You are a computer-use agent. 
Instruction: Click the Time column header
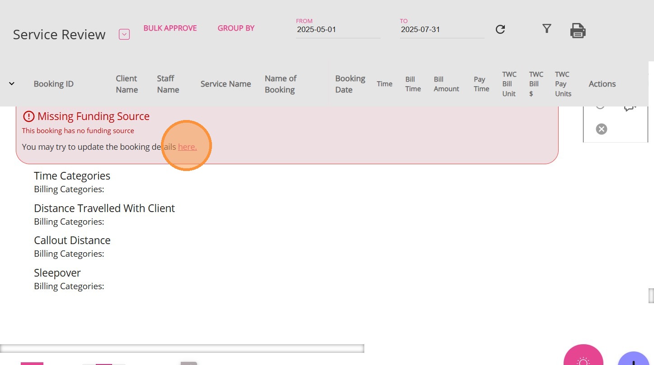click(385, 84)
